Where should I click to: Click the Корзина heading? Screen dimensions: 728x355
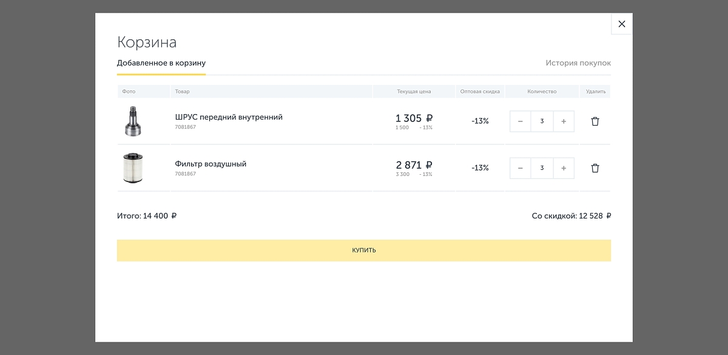click(x=147, y=42)
